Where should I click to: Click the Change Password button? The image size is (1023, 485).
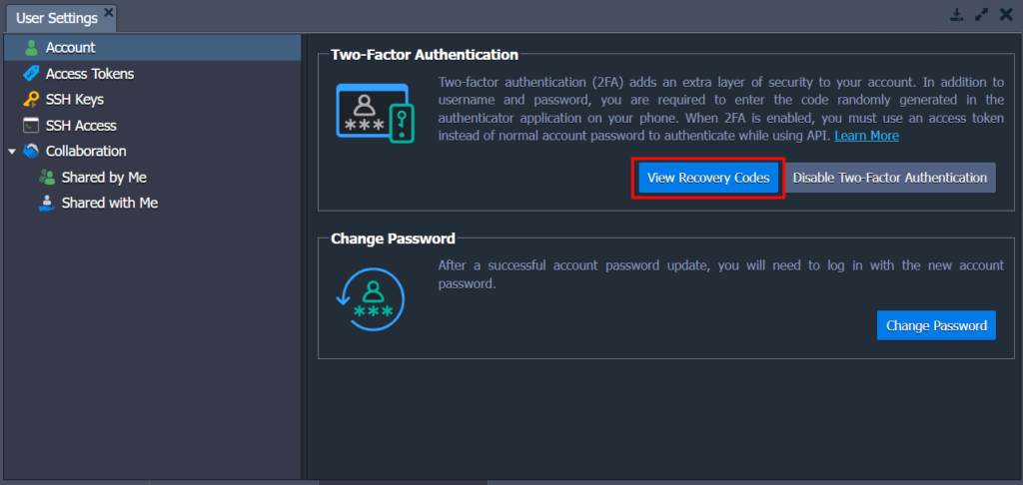pos(936,325)
